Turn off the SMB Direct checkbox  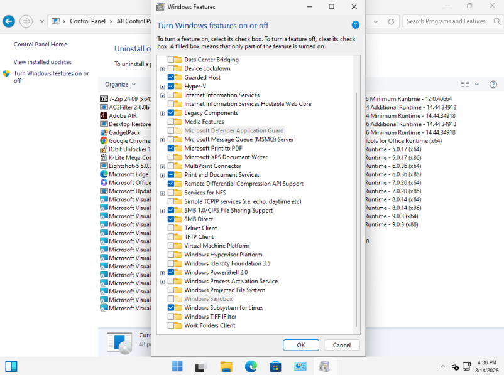(171, 219)
